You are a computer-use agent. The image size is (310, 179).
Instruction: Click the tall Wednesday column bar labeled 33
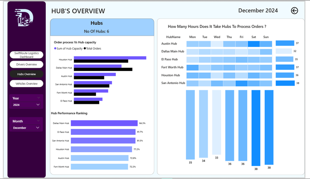coord(217,122)
